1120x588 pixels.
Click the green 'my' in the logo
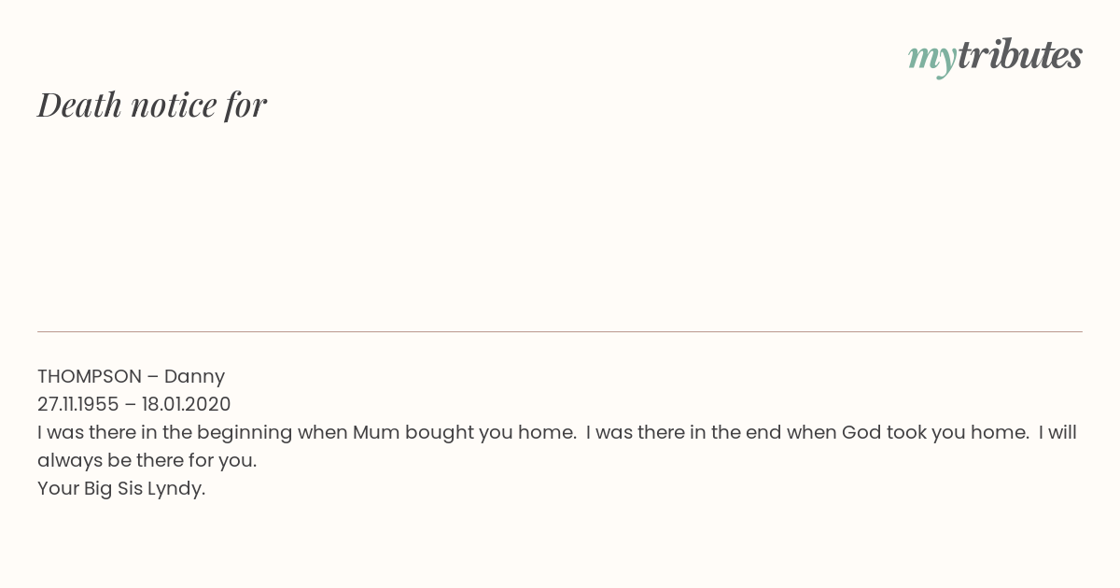pos(932,60)
